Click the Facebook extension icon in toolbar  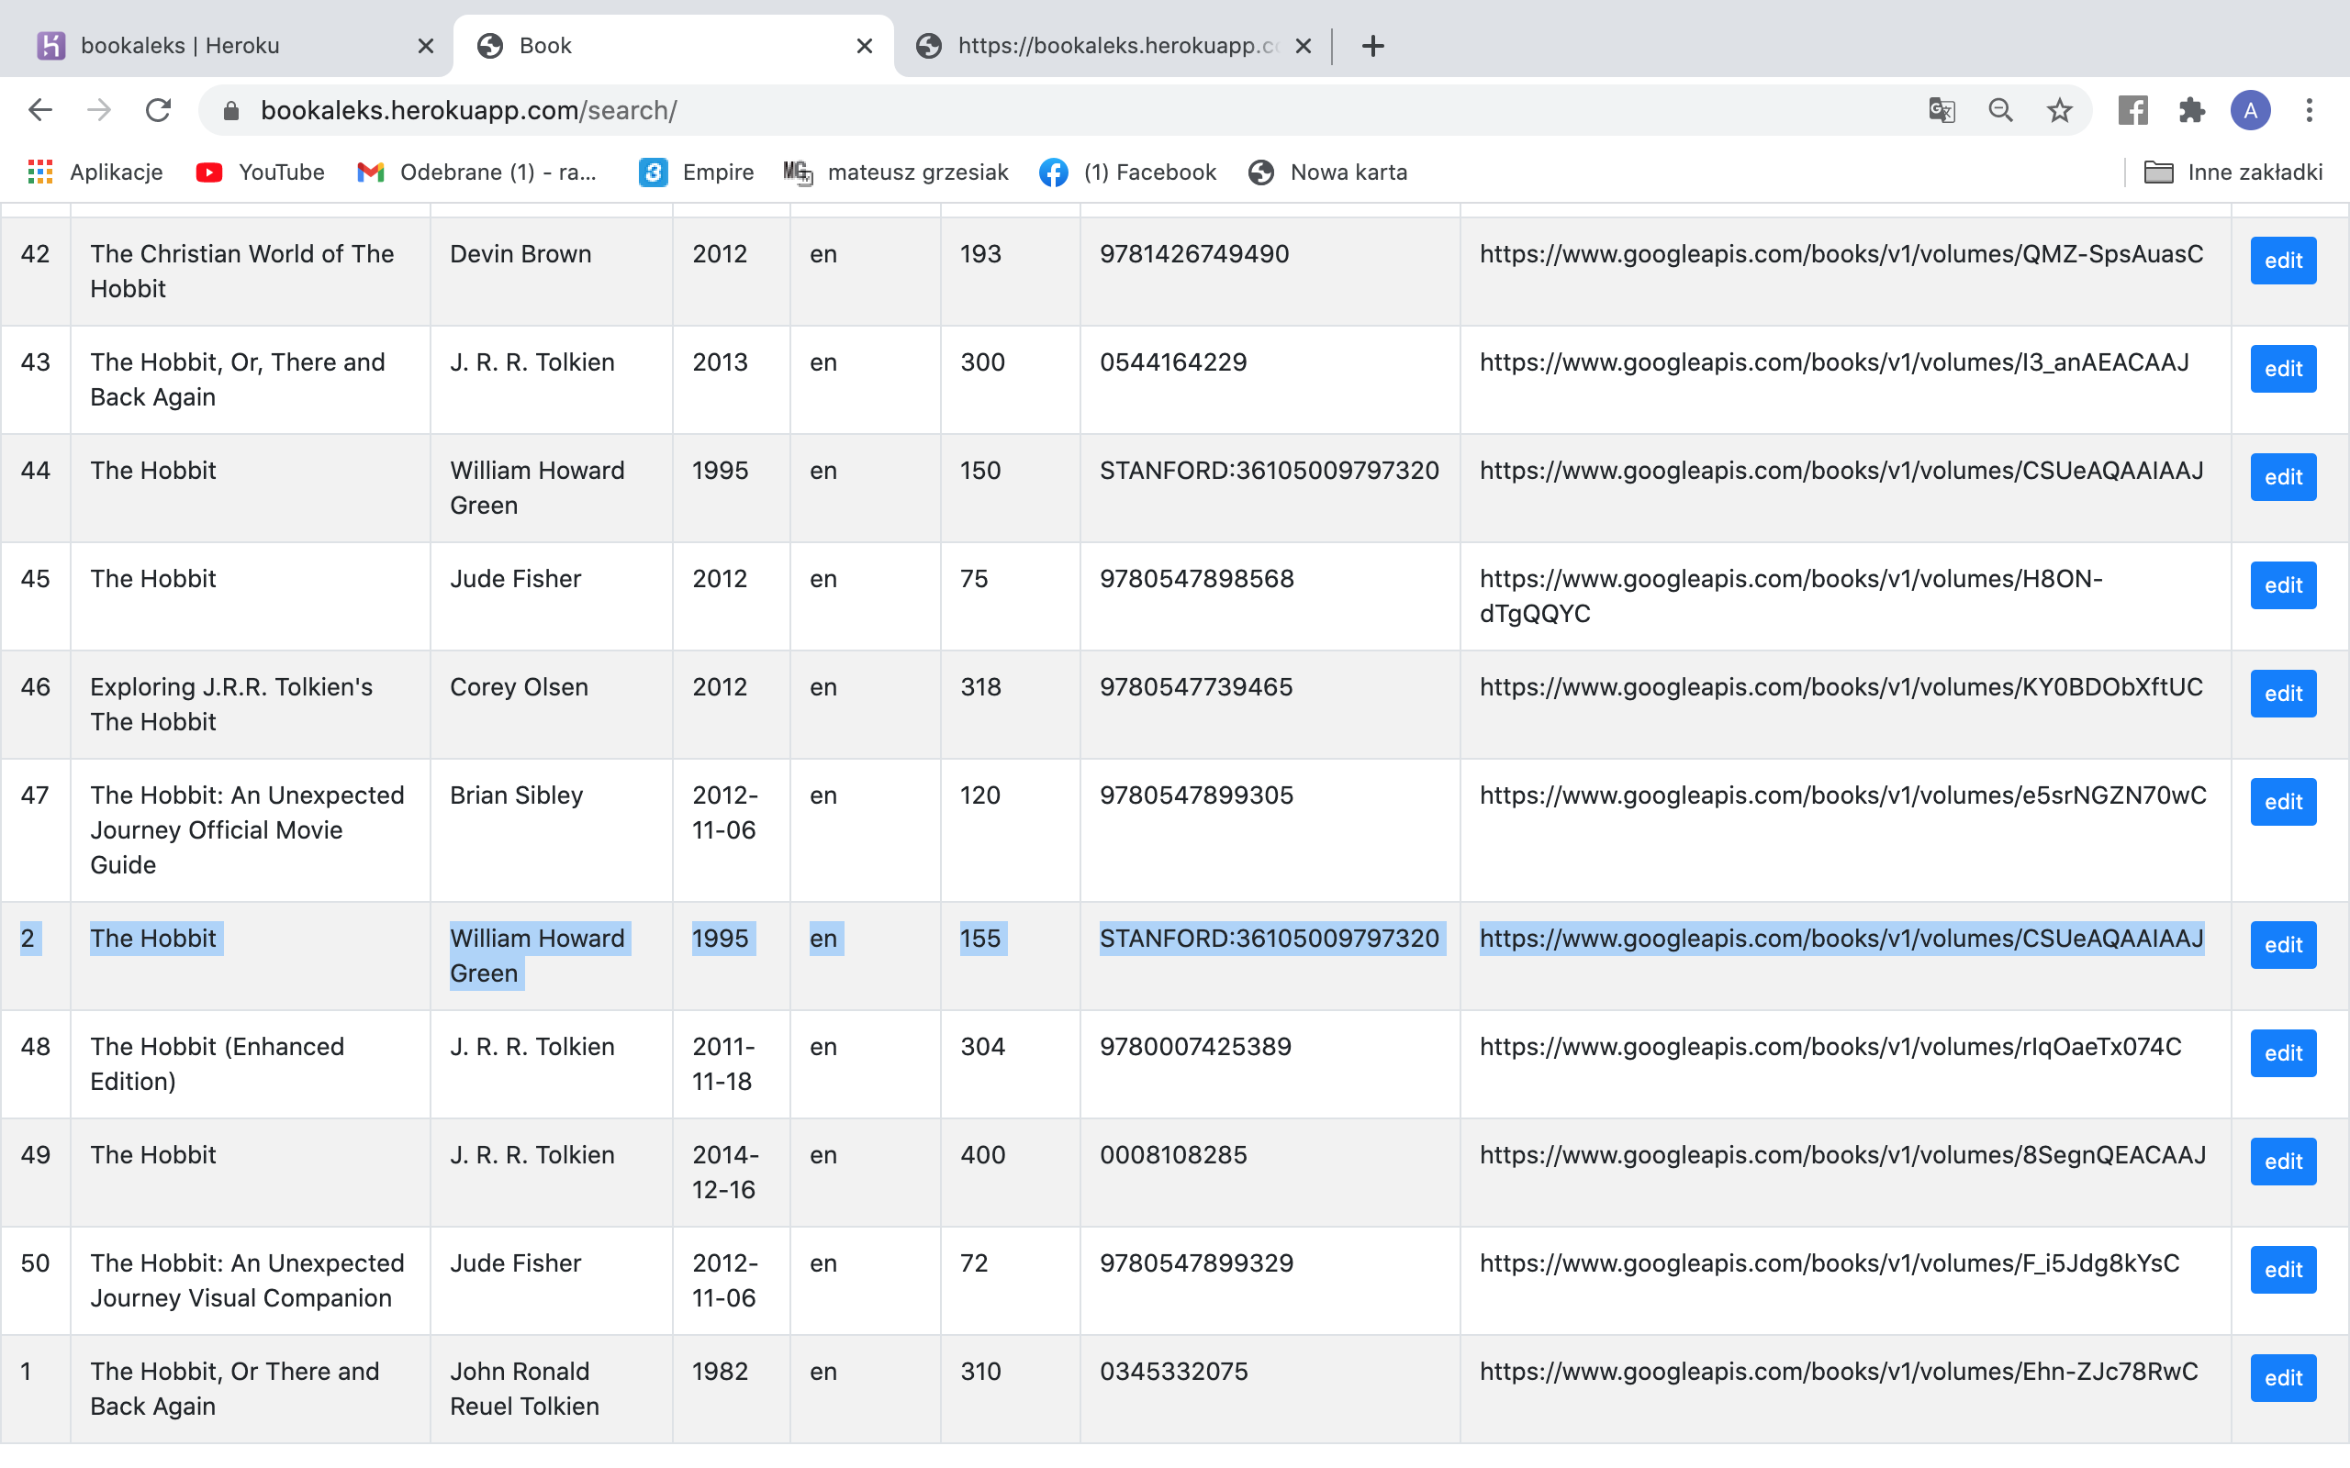click(2132, 110)
